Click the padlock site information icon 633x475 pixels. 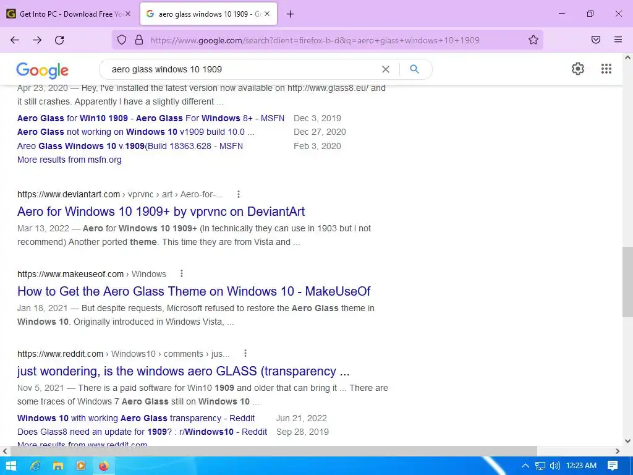tap(139, 40)
